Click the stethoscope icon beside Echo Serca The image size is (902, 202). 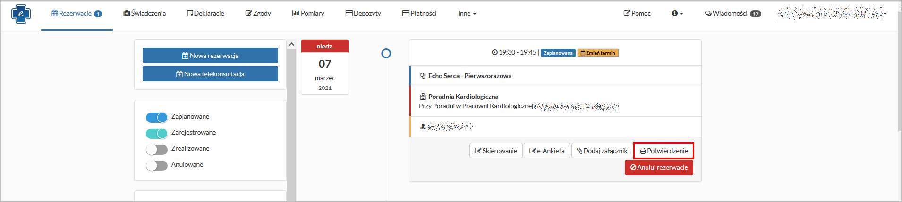click(423, 76)
